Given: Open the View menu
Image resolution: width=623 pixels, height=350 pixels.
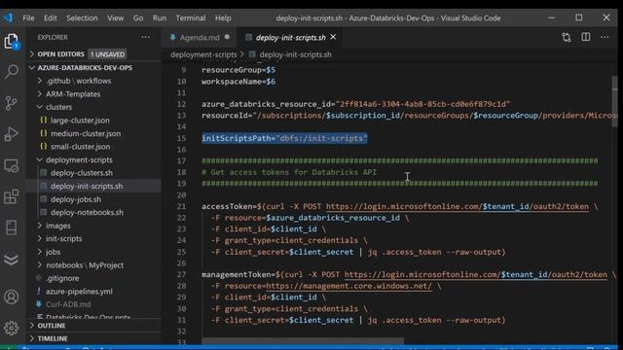Looking at the screenshot, I should (115, 17).
